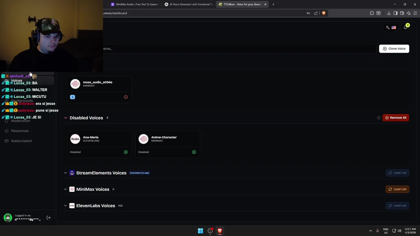Click the StreamElements logo icon
The height and width of the screenshot is (236, 420).
[x=72, y=173]
